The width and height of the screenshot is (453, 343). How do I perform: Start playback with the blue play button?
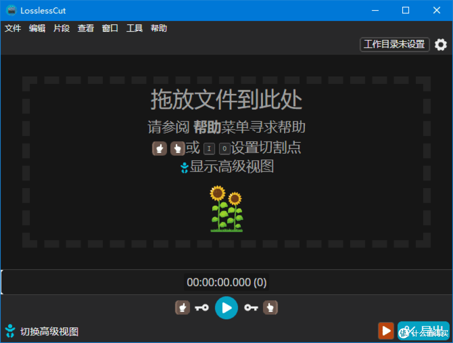coord(226,308)
